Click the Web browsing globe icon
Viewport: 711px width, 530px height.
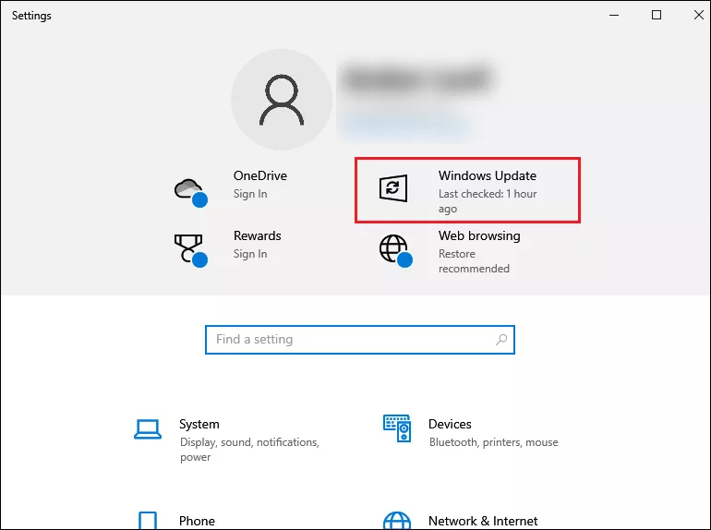pyautogui.click(x=395, y=250)
